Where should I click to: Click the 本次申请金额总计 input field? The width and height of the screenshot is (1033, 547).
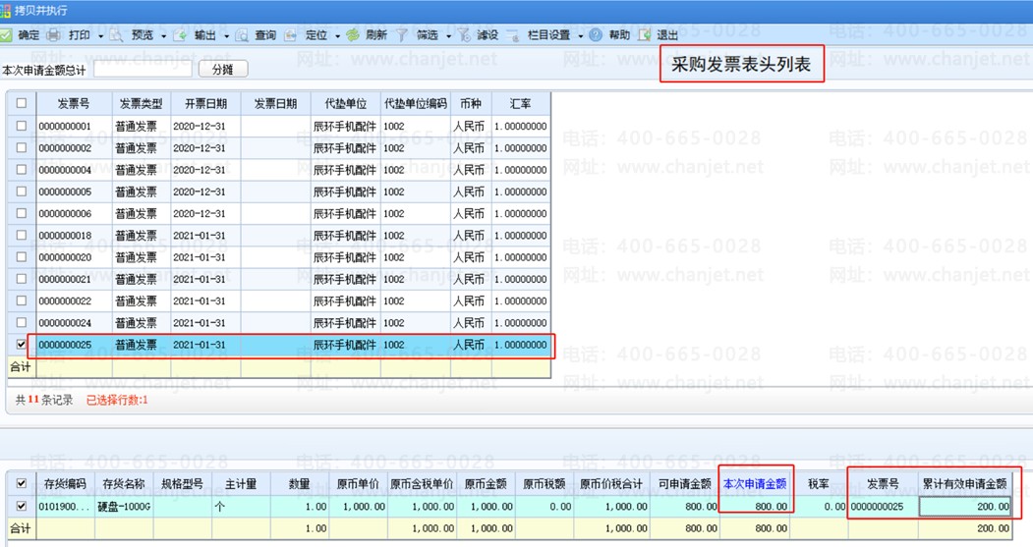pos(143,70)
